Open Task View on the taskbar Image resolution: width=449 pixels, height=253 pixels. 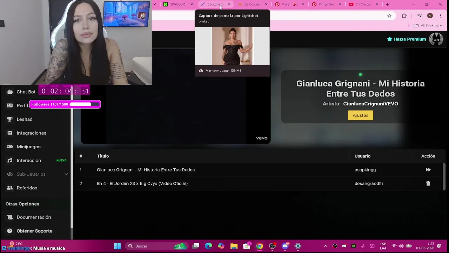click(196, 246)
